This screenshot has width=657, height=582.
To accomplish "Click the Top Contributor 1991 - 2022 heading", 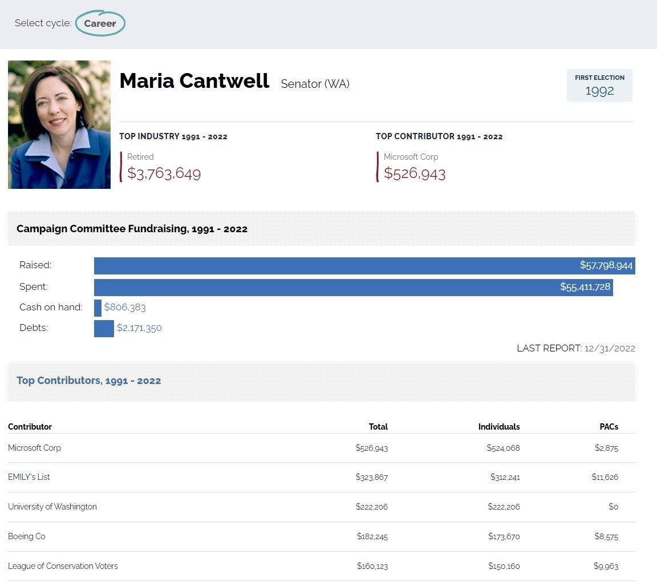I will coord(439,136).
